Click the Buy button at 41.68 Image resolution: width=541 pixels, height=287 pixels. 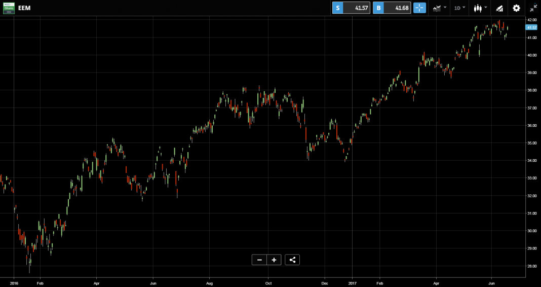(392, 8)
